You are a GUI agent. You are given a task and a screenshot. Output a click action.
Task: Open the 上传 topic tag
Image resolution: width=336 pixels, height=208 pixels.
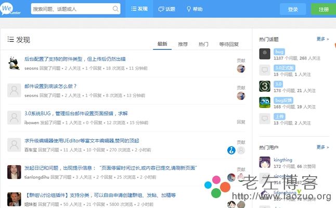pyautogui.click(x=279, y=116)
